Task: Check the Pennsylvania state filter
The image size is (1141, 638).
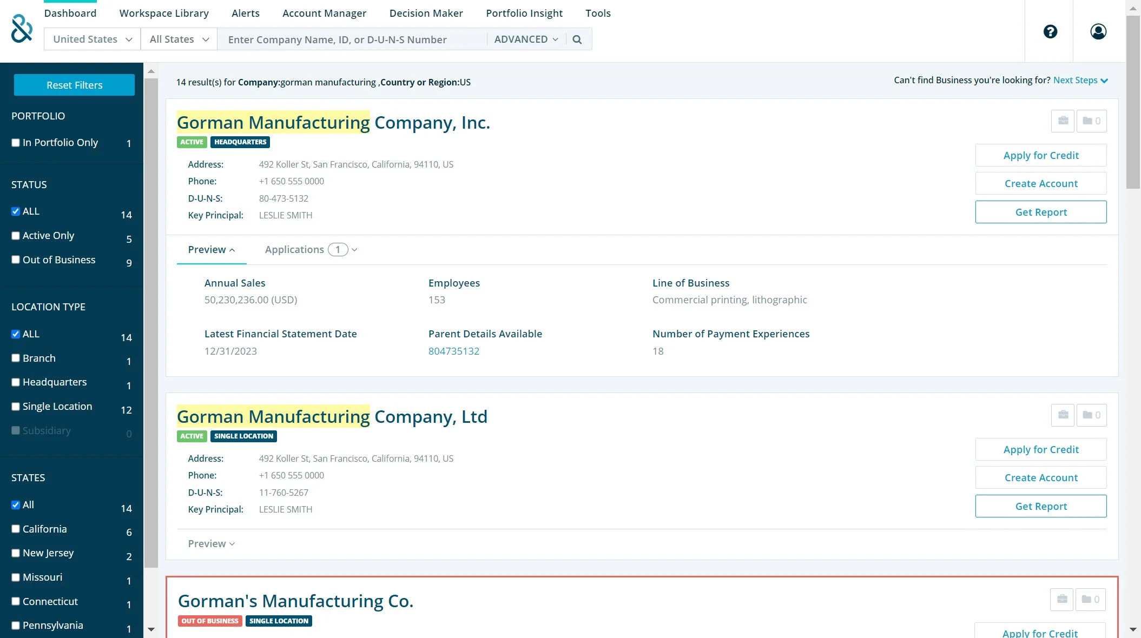Action: pos(16,626)
